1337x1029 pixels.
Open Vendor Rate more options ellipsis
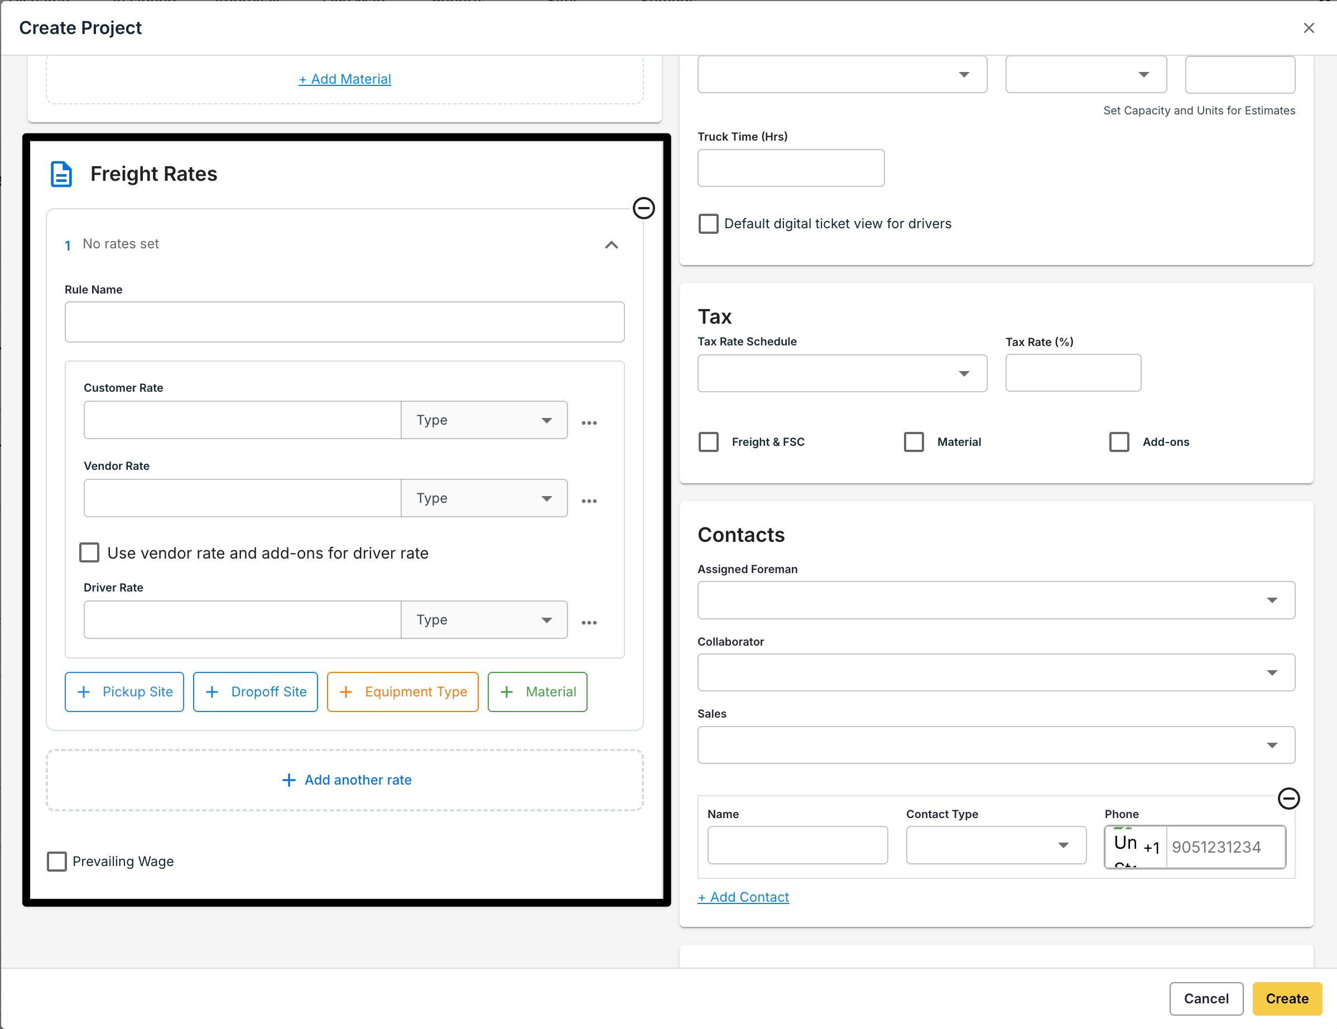click(589, 501)
